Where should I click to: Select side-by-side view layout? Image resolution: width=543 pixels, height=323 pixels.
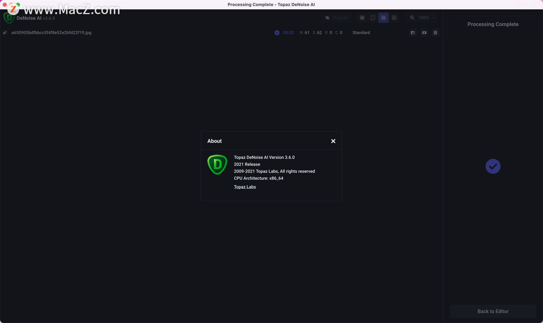pos(383,18)
